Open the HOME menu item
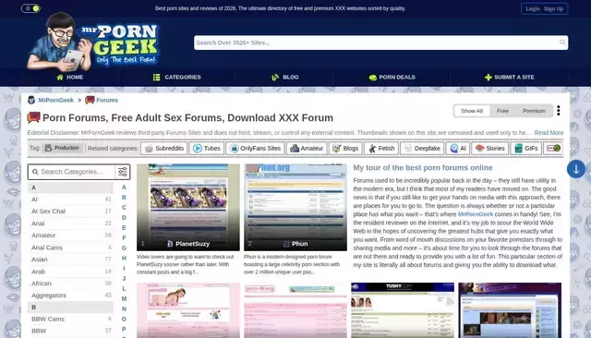Image resolution: width=591 pixels, height=338 pixels. pos(70,78)
